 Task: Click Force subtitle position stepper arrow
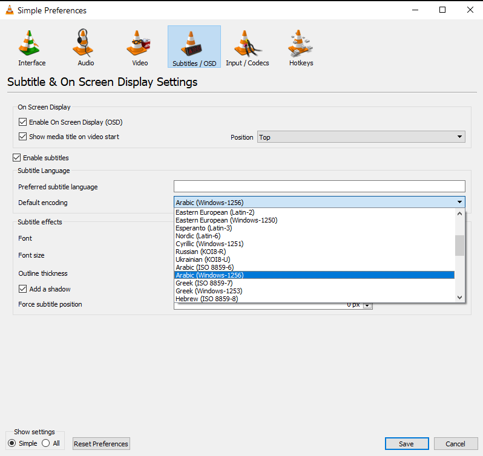367,305
